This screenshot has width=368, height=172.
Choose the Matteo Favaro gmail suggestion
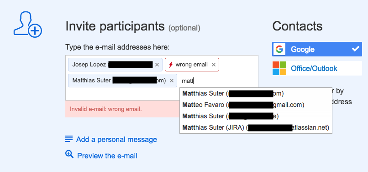tap(256, 105)
